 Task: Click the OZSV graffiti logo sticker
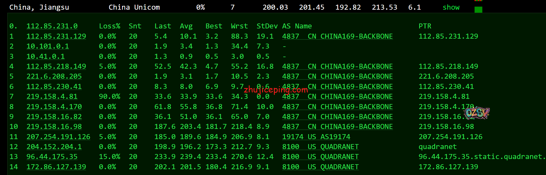click(477, 113)
